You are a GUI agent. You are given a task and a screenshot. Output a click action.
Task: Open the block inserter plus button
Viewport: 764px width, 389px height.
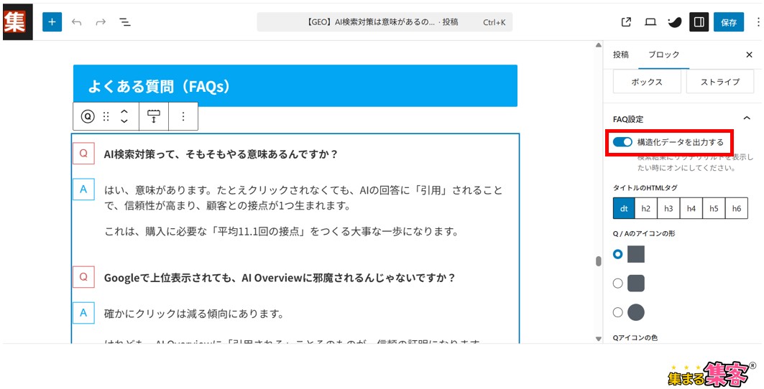point(52,22)
